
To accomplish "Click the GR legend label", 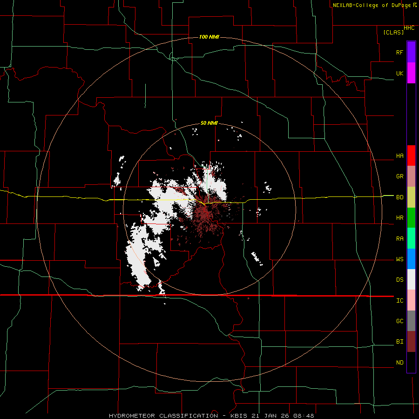I will point(400,176).
